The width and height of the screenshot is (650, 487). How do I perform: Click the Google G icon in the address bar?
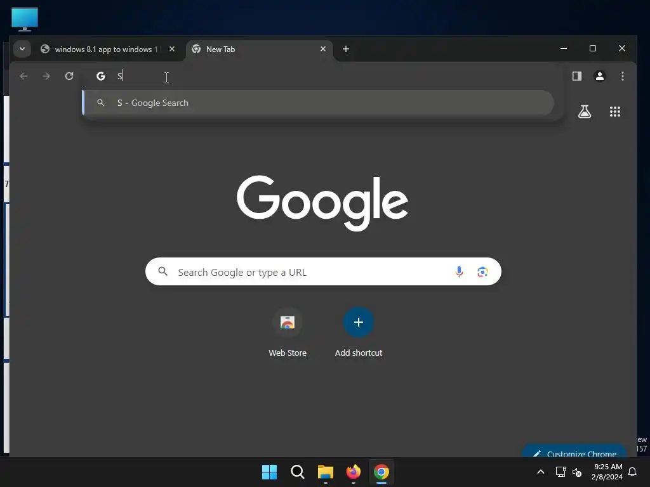[101, 76]
